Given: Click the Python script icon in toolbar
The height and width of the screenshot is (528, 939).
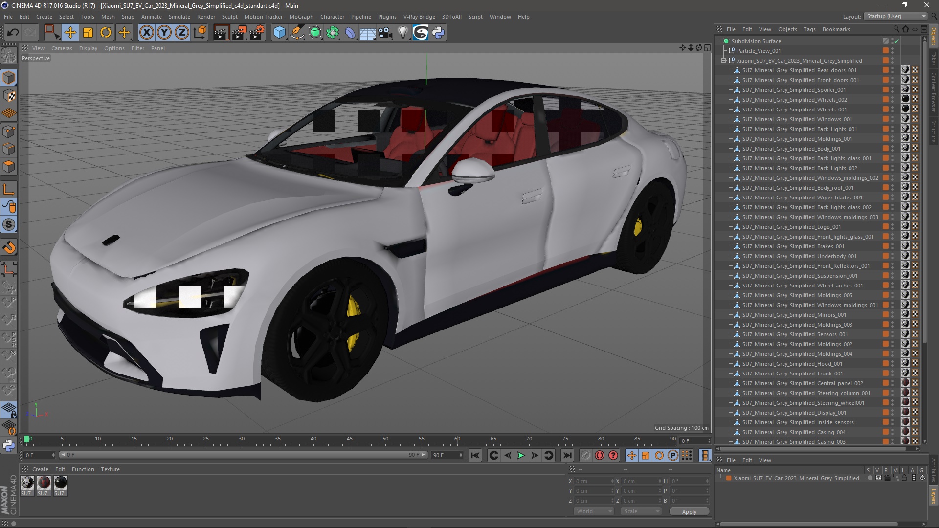Looking at the screenshot, I should click(438, 33).
